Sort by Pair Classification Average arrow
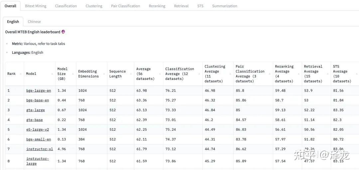This screenshot has height=170, width=359. pos(270,74)
